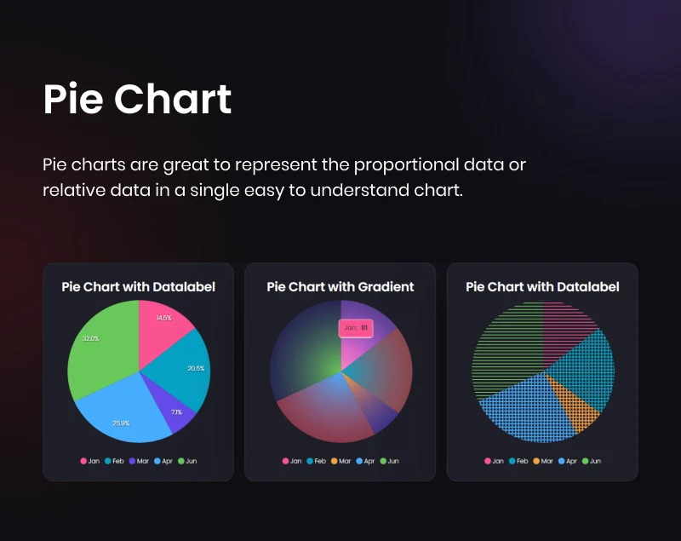
Task: Click Feb legend marker in gradient pie chart
Action: coord(311,461)
